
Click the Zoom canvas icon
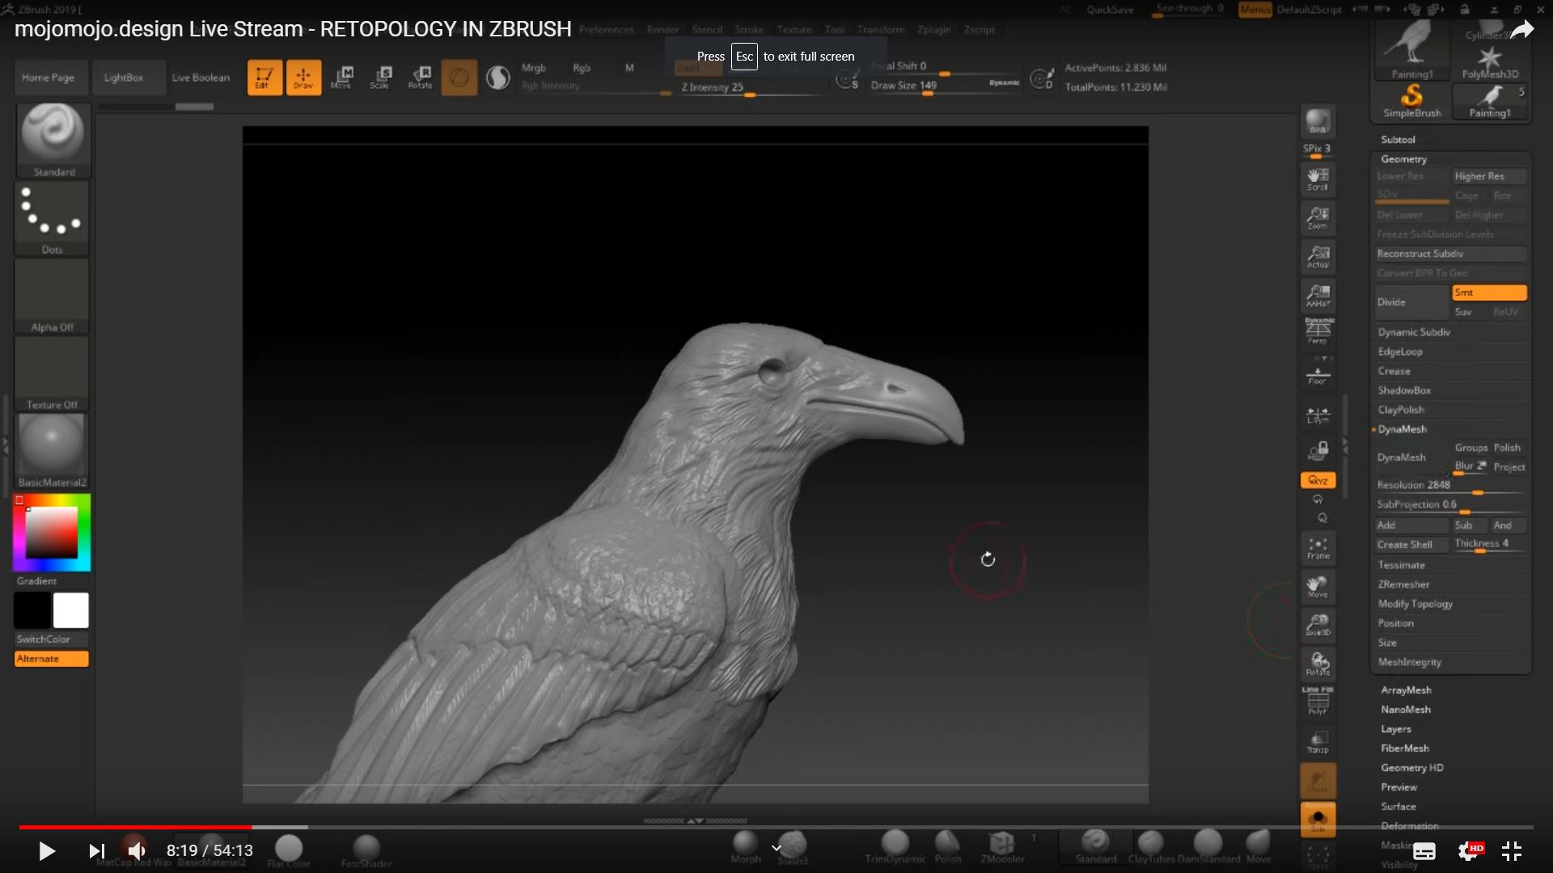tap(1318, 218)
